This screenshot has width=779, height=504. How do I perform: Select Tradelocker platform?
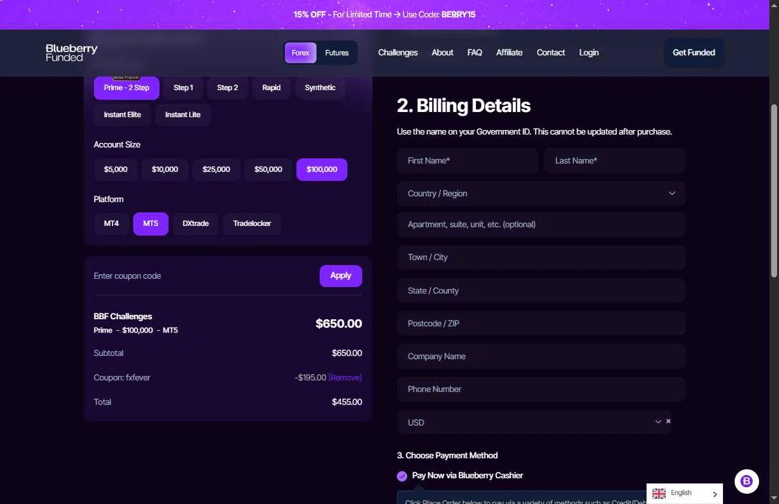pyautogui.click(x=252, y=223)
